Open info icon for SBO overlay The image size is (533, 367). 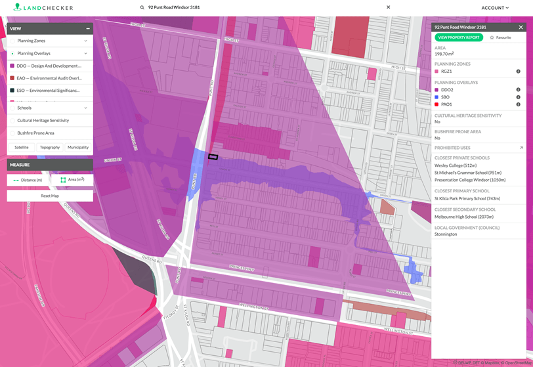pyautogui.click(x=519, y=97)
